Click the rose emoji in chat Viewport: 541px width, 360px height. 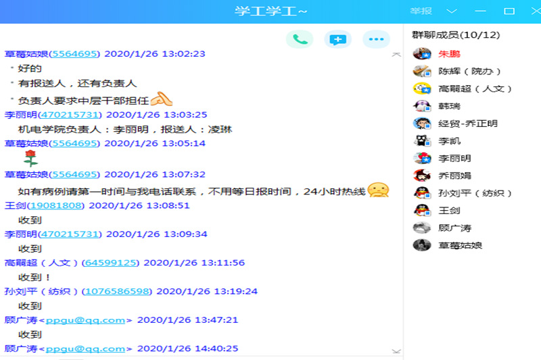pyautogui.click(x=30, y=159)
